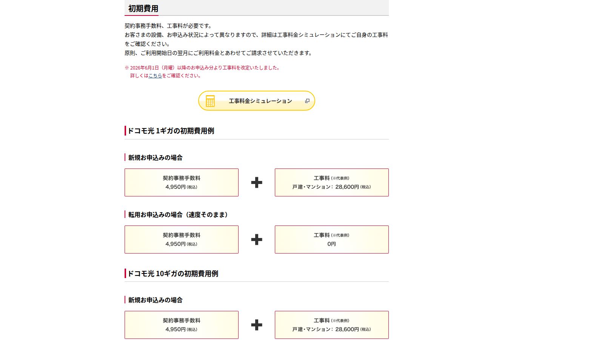The height and width of the screenshot is (340, 604).
Task: Click 契約事務手数料 box under 10ギガ 新規
Action: click(x=182, y=325)
